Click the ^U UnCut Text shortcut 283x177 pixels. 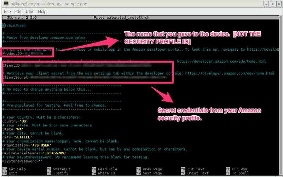[x=195, y=173]
